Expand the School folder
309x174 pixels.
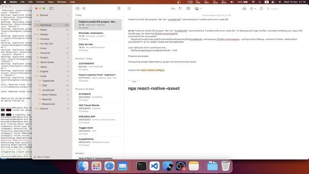coord(35,109)
